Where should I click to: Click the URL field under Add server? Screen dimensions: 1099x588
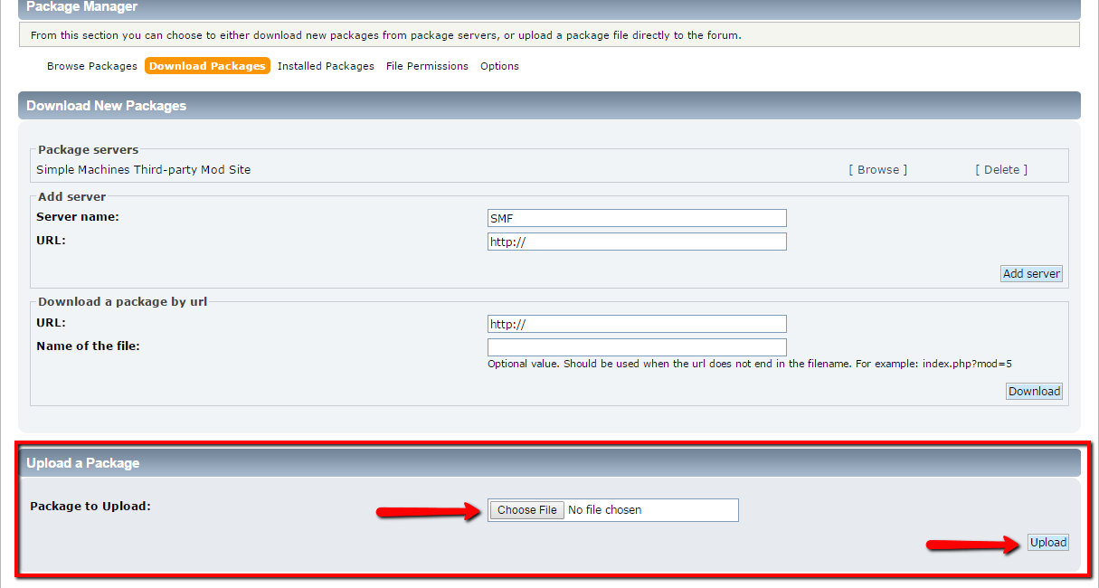pos(636,241)
